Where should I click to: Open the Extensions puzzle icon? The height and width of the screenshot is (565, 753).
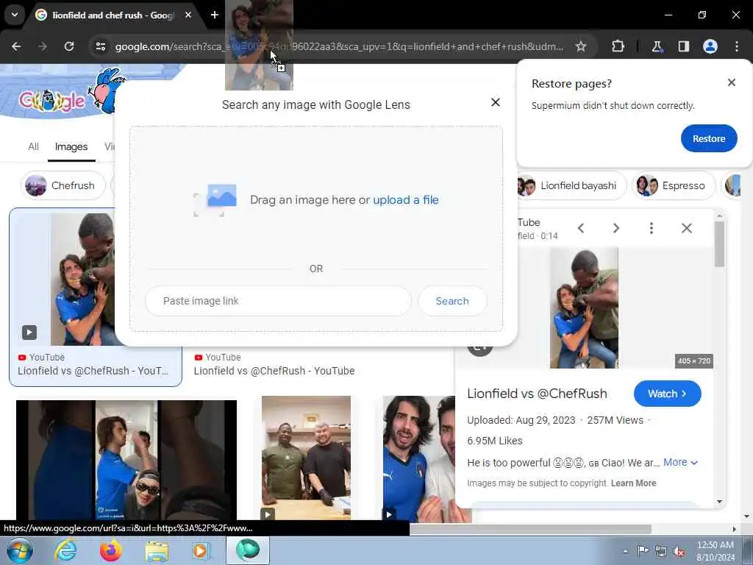(x=618, y=46)
